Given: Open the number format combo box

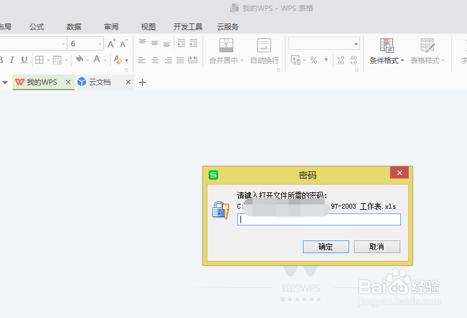Looking at the screenshot, I should coord(324,44).
